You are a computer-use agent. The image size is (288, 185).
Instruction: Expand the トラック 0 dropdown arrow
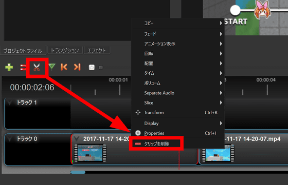10,139
